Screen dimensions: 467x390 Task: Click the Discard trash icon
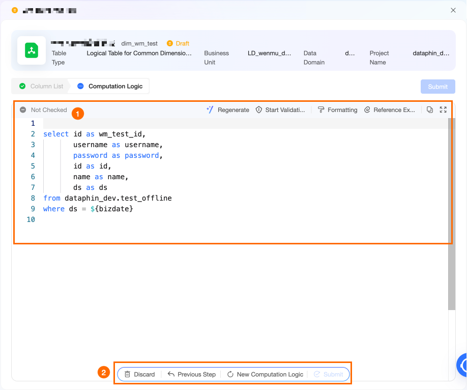pyautogui.click(x=128, y=374)
